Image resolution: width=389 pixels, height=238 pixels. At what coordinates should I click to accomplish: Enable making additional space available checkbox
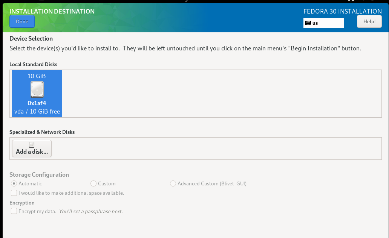pos(14,193)
